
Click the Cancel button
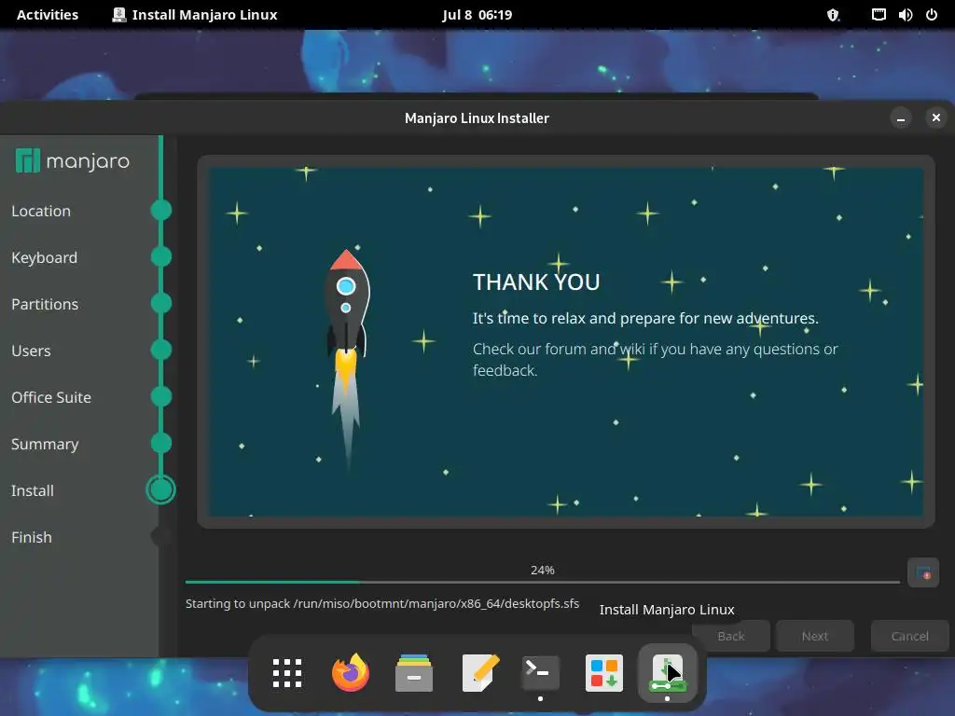coord(910,636)
